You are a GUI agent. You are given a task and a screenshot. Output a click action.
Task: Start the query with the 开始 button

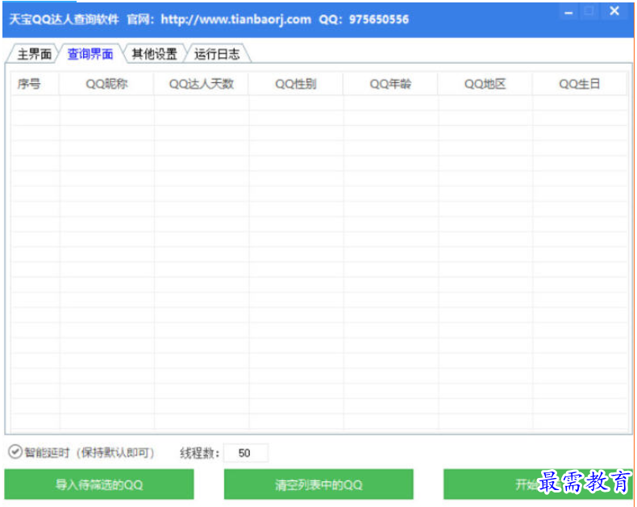pyautogui.click(x=539, y=484)
